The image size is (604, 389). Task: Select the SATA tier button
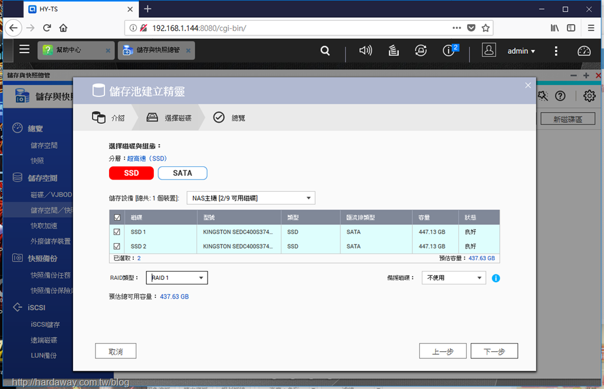coord(183,173)
